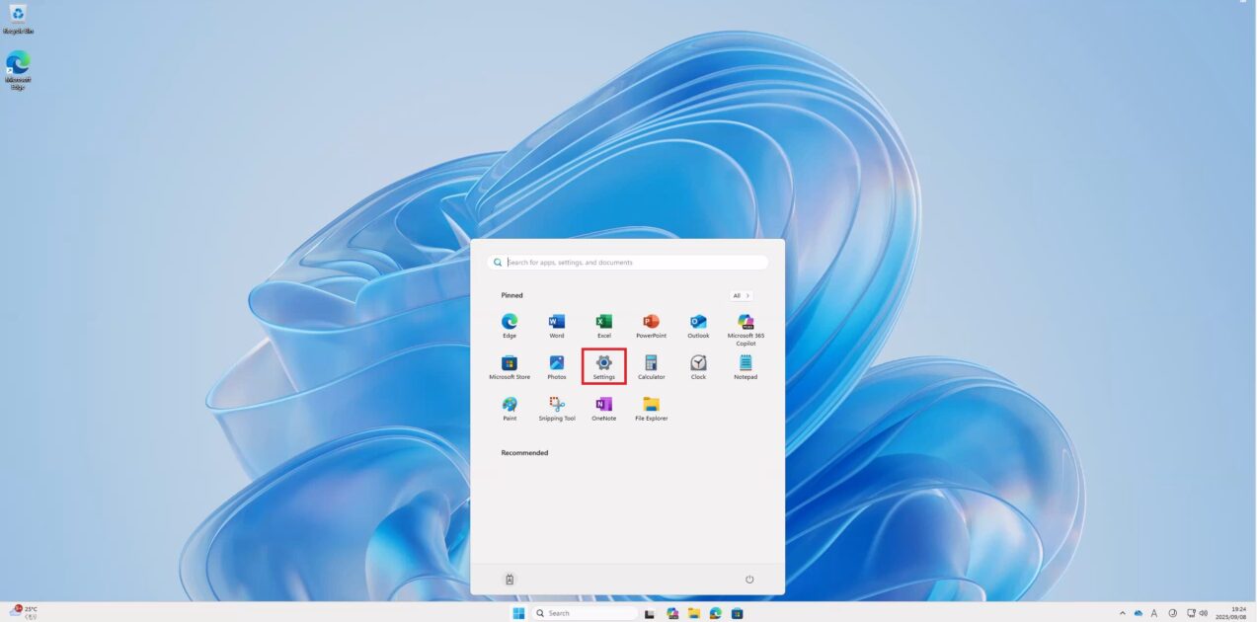1257x622 pixels.
Task: Open File Explorer from the Pinned grid
Action: [651, 409]
